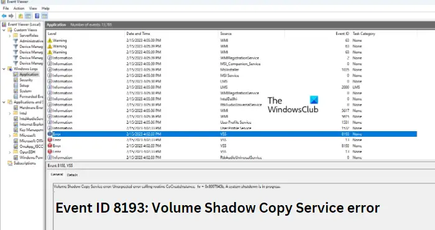The width and height of the screenshot is (435, 230).
Task: Click the Forward arrow toolbar icon
Action: click(x=11, y=16)
